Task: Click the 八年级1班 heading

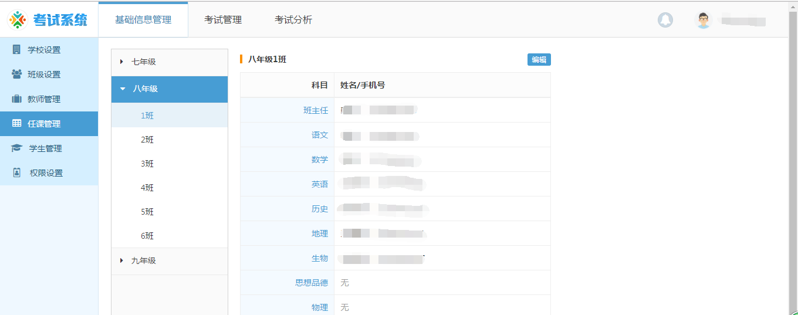Action: tap(267, 59)
